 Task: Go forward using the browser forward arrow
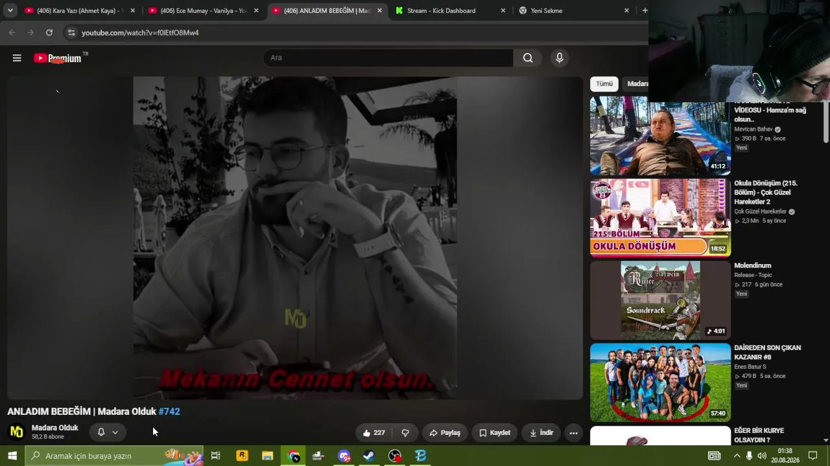click(30, 32)
